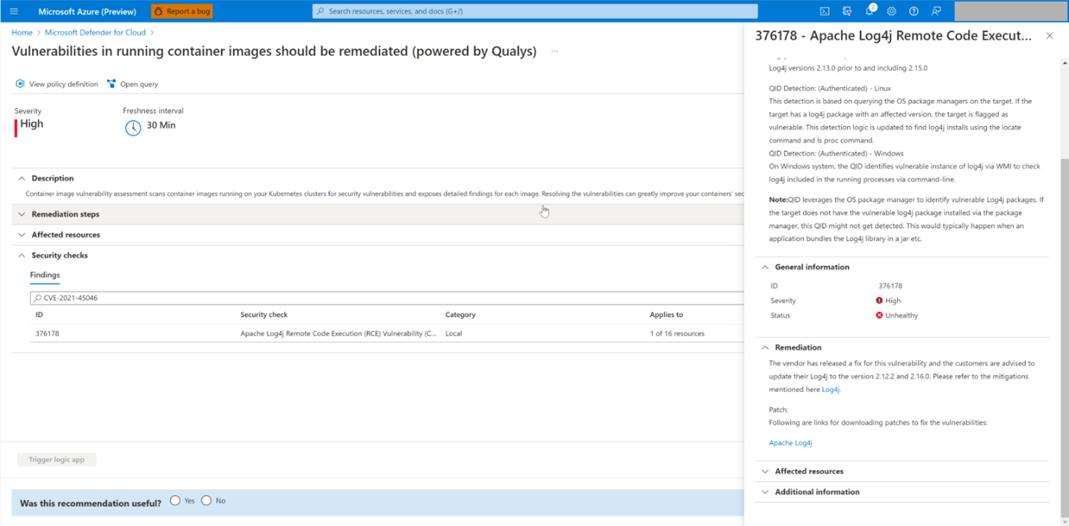Open the portal settings gear
This screenshot has height=526, width=1069.
[892, 11]
